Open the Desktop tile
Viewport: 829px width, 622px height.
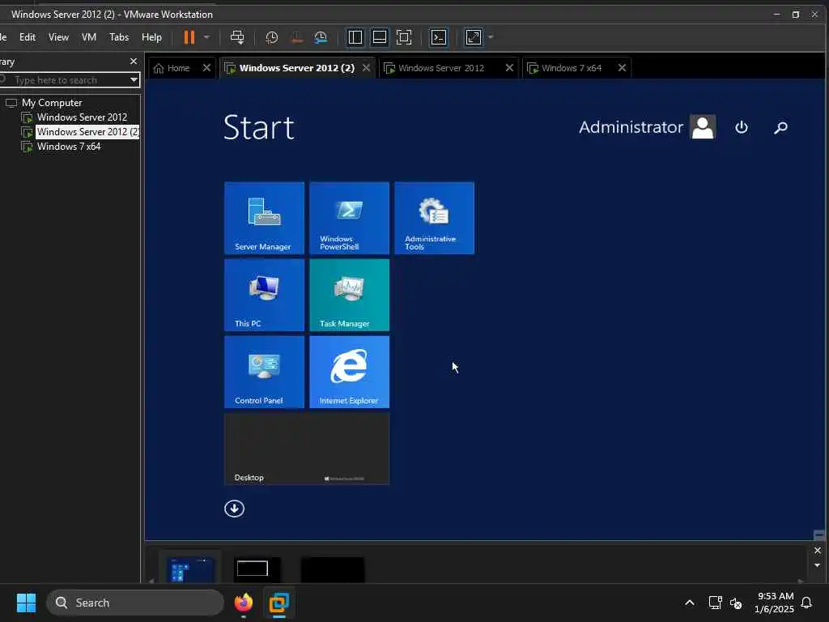click(307, 449)
